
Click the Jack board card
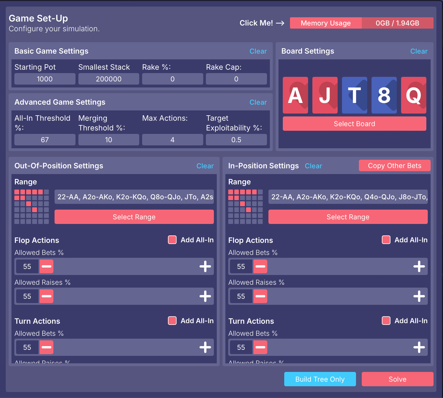(325, 95)
